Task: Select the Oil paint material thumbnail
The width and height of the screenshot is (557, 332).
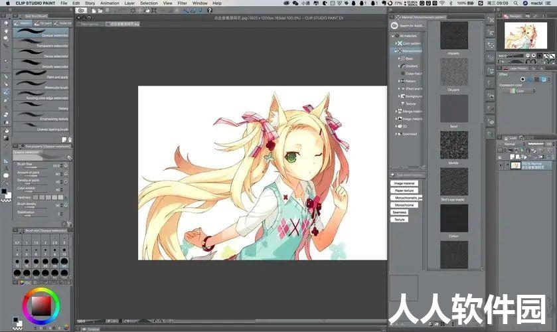Action: [x=454, y=72]
